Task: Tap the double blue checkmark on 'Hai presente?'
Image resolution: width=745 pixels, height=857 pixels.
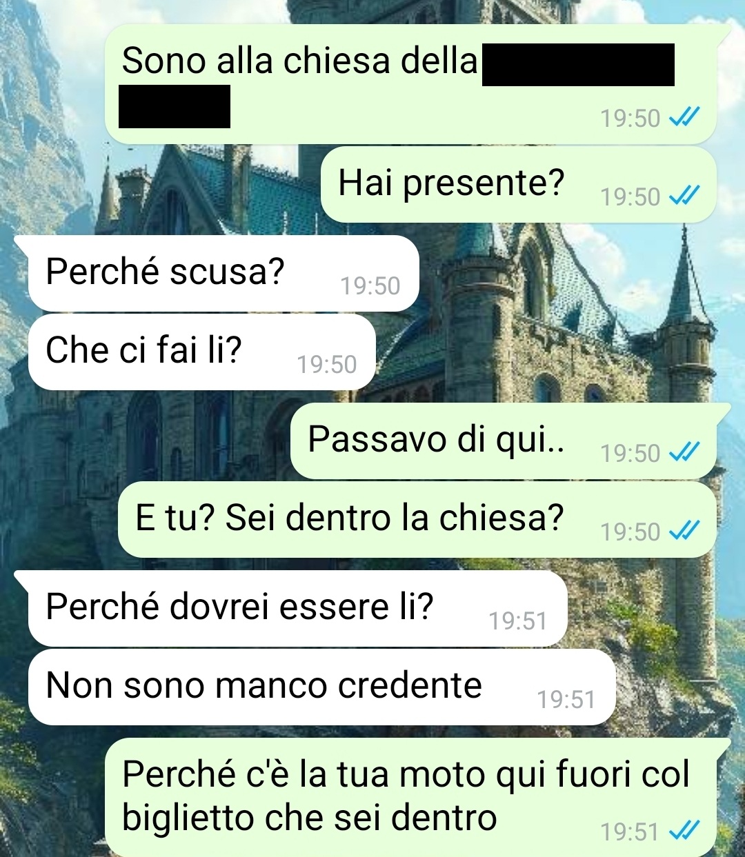Action: pos(685,196)
